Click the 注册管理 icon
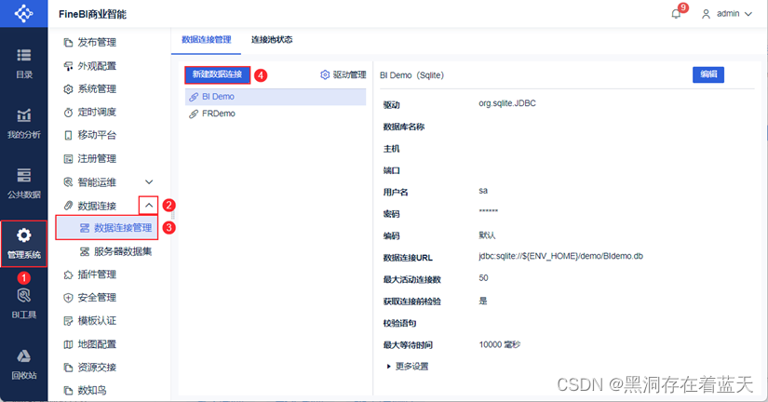 pyautogui.click(x=68, y=158)
